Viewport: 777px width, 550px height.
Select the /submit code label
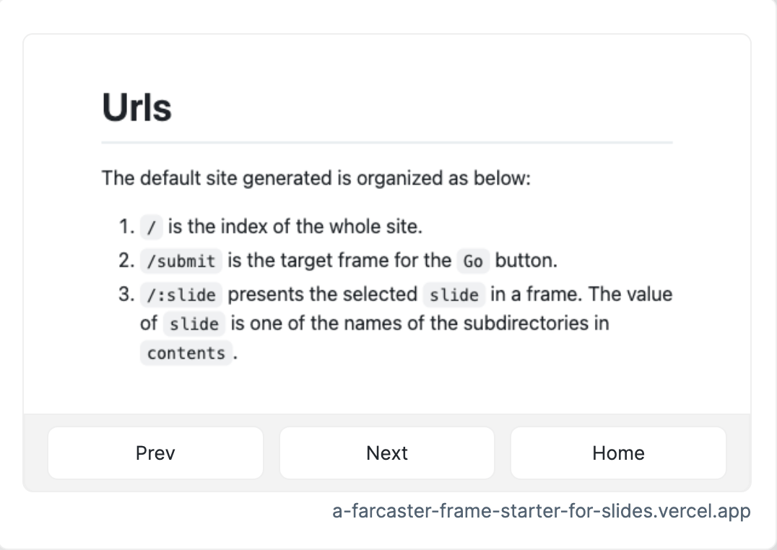[x=181, y=261]
